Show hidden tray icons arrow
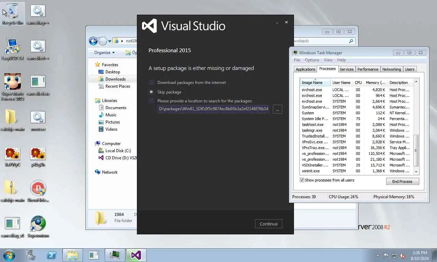This screenshot has height=262, width=437. tap(378, 256)
